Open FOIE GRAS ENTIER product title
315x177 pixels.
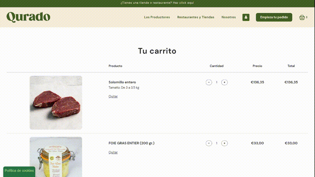coord(131,143)
